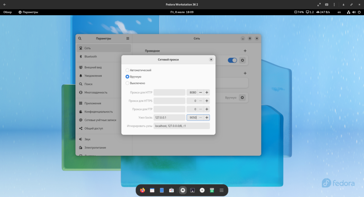364x197 pixels.
Task: Show all applications grid in dock
Action: click(221, 191)
